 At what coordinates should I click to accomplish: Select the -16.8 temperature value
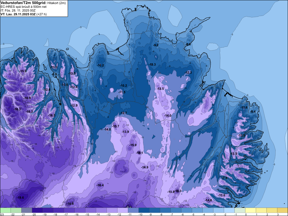70,204
